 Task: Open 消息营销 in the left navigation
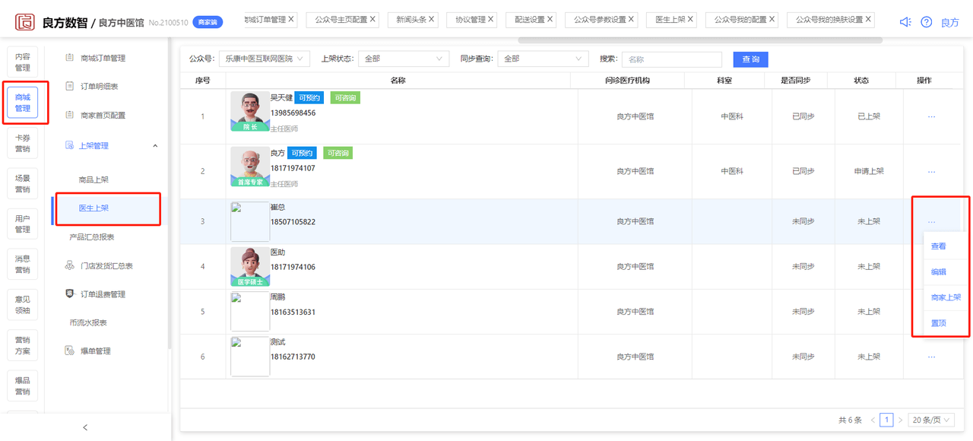(23, 264)
